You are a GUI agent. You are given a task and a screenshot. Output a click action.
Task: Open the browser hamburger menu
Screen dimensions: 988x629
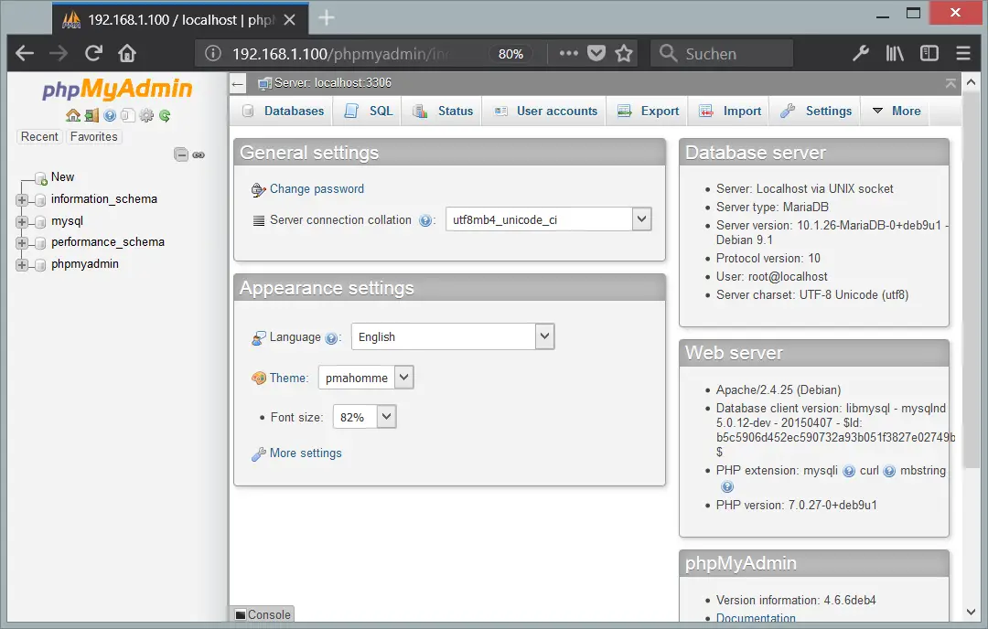click(962, 54)
